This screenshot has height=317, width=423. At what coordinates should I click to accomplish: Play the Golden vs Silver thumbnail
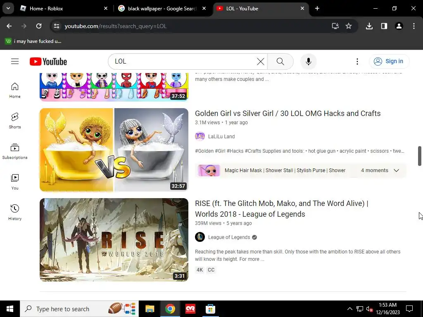click(114, 150)
